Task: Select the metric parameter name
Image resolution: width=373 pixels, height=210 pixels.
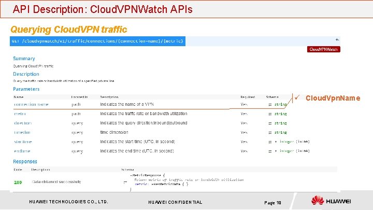Action: 20,114
